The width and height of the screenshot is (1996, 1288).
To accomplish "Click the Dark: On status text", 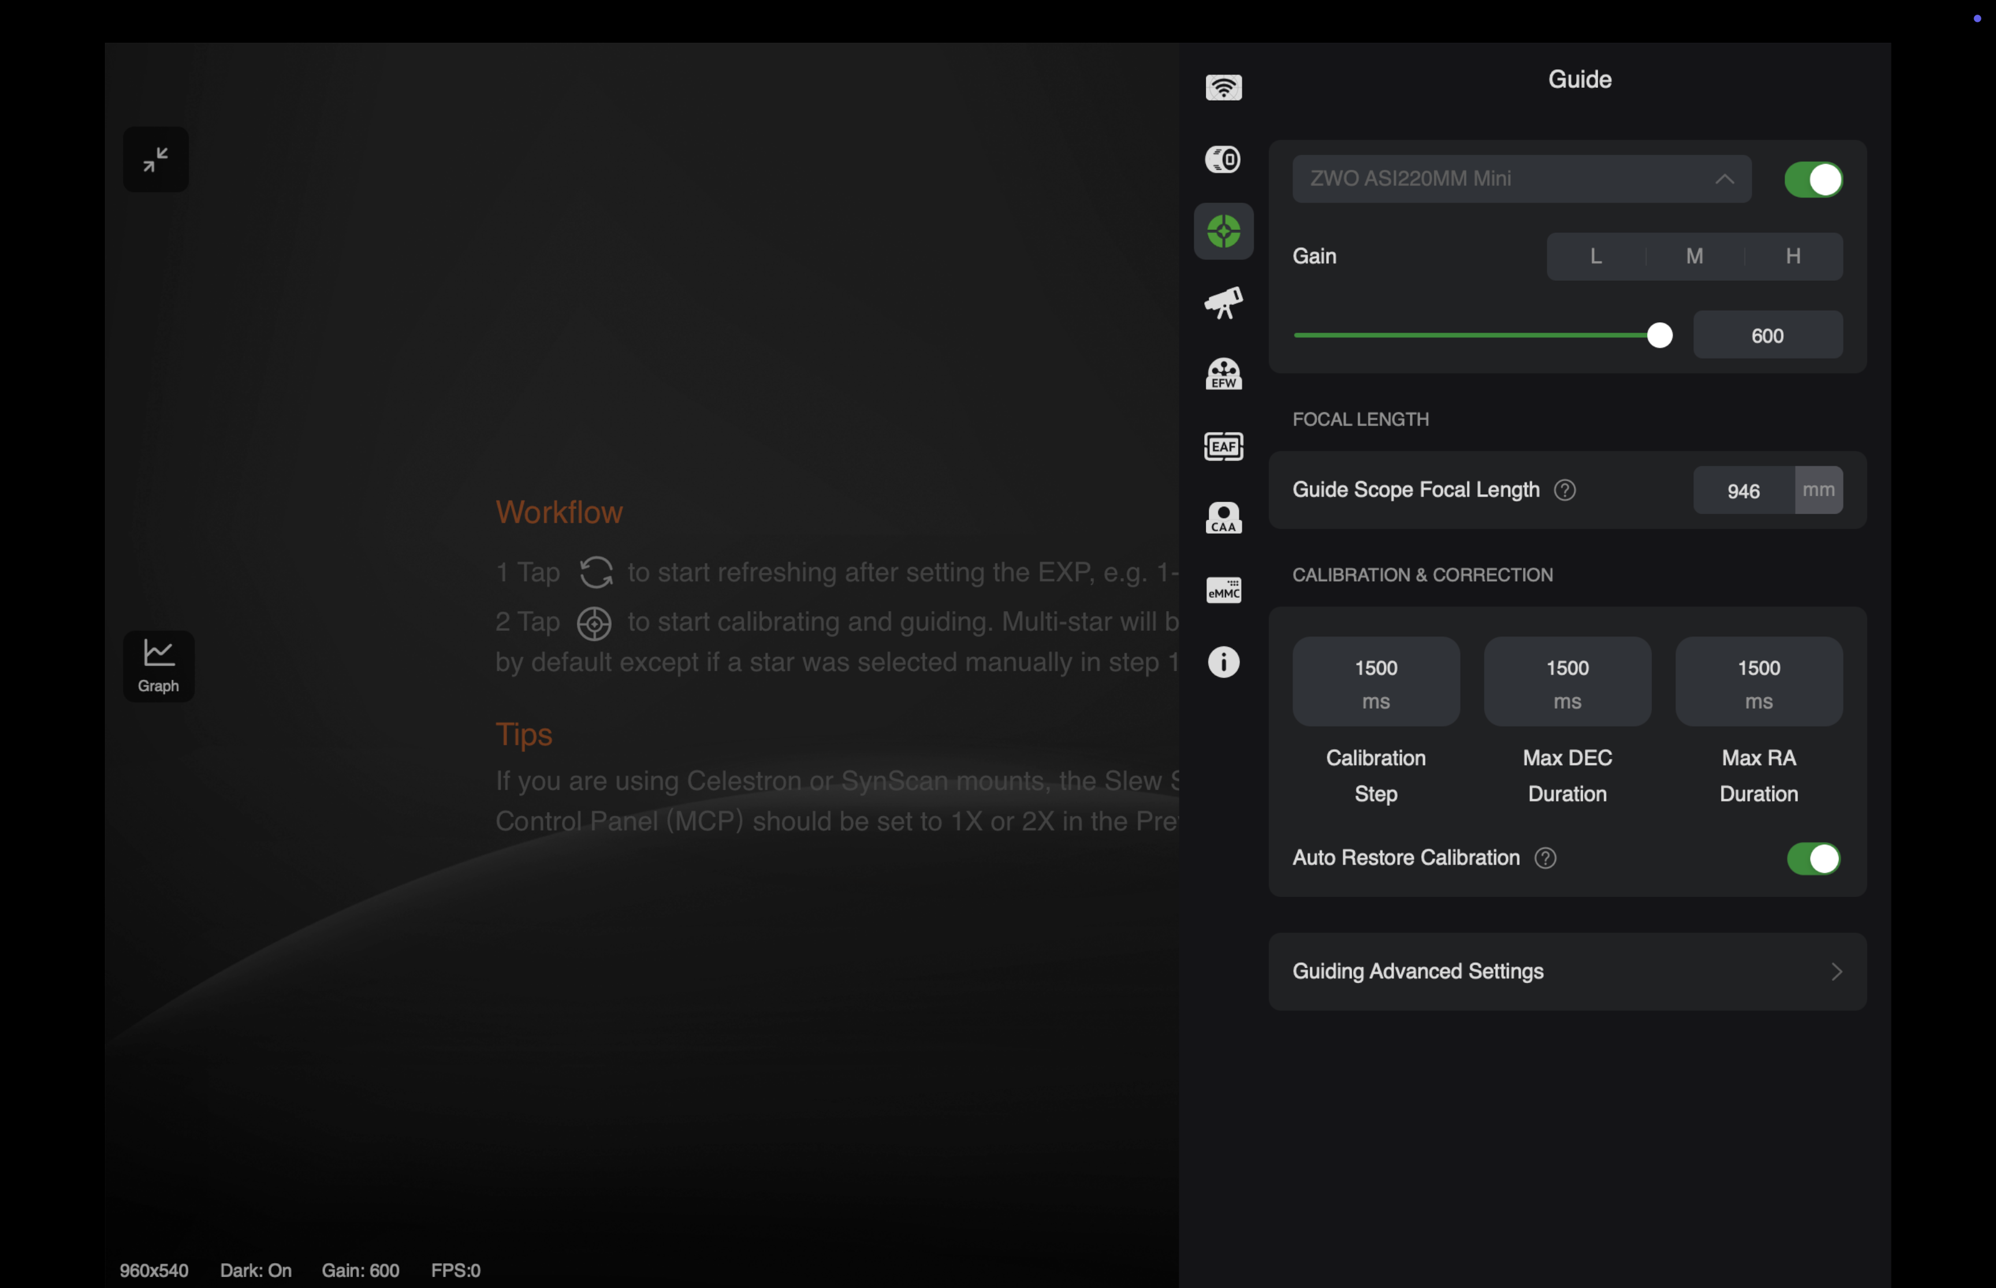I will pos(256,1271).
